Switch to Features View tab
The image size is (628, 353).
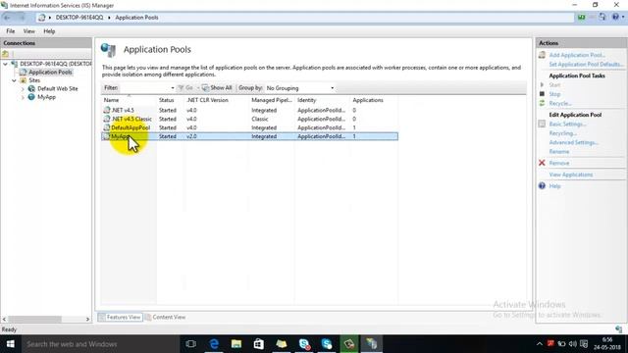click(120, 317)
